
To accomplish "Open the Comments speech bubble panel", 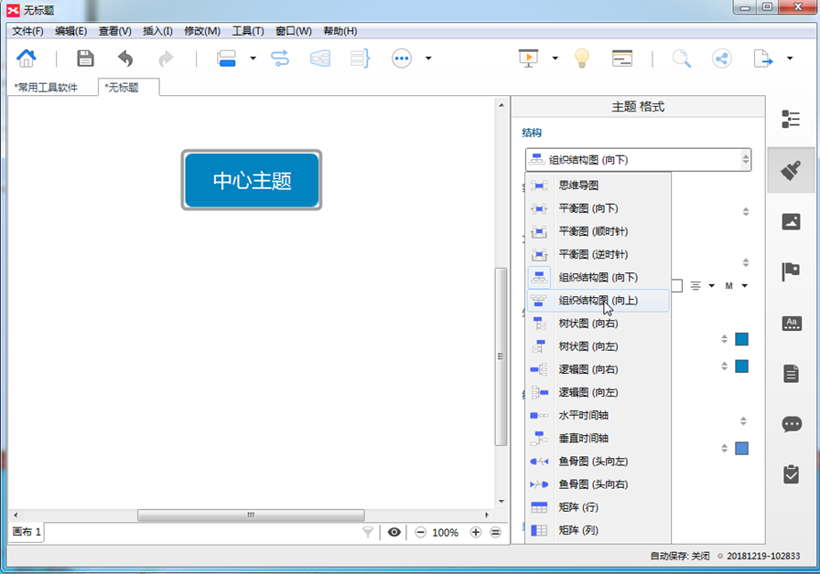I will [791, 424].
